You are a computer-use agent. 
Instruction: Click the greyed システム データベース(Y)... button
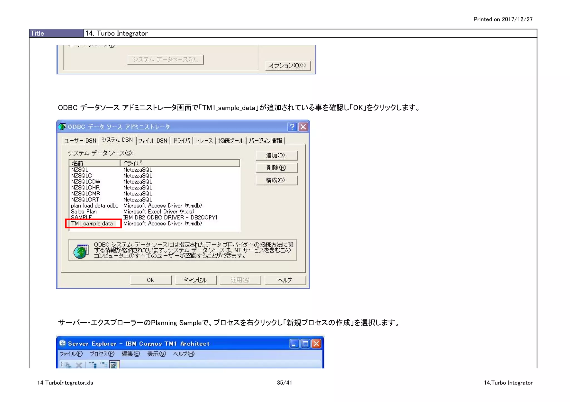coord(165,59)
